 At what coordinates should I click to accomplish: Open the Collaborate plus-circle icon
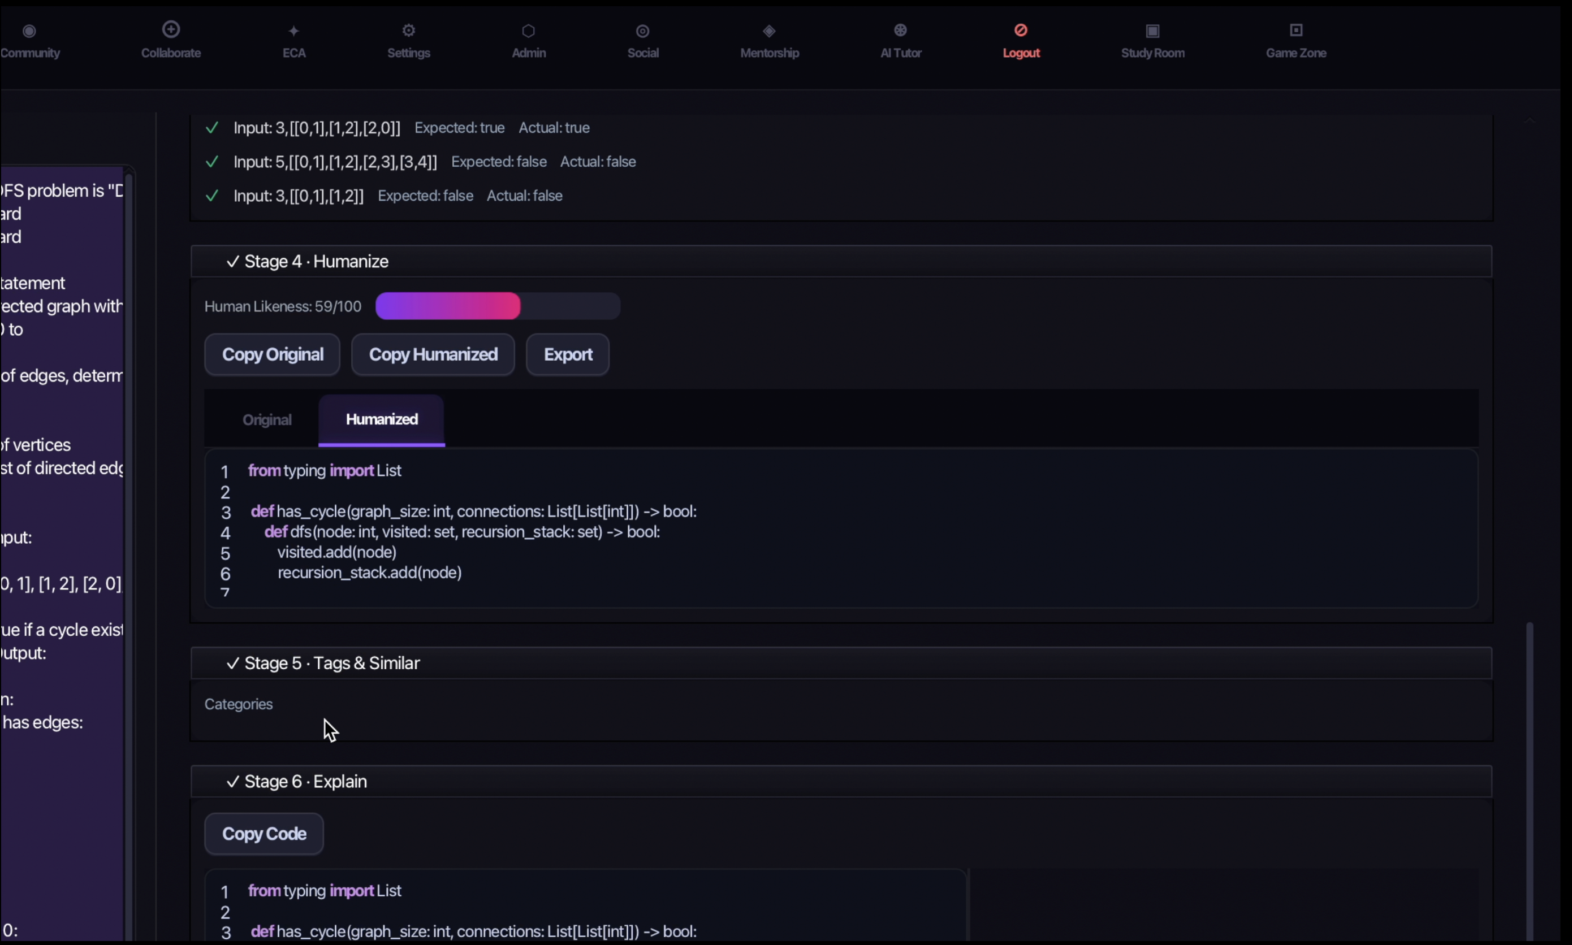point(171,29)
